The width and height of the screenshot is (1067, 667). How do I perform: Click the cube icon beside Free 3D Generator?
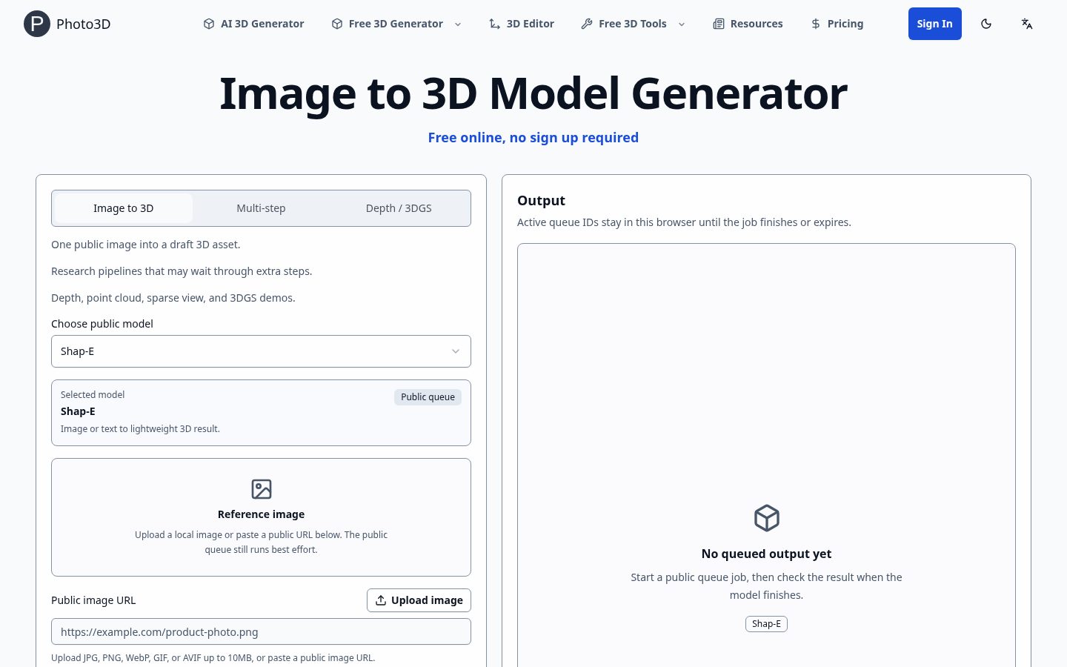[x=337, y=24]
